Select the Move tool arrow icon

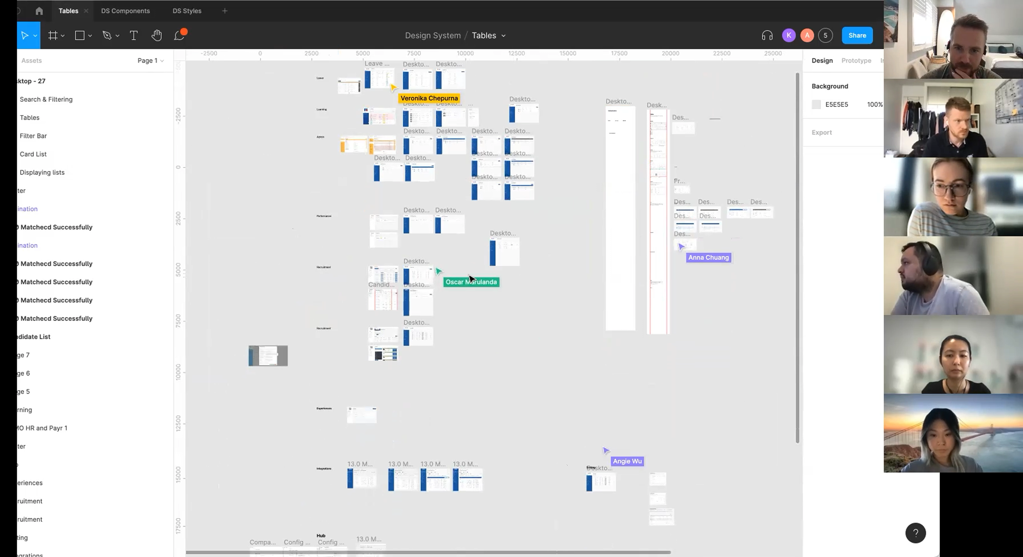pyautogui.click(x=25, y=36)
